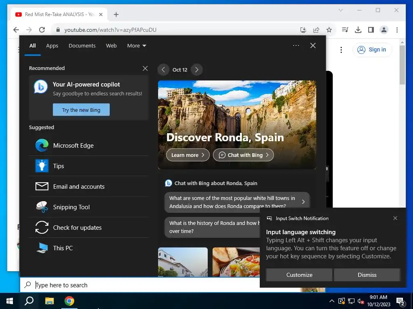Click the youtube.com address bar URL
The width and height of the screenshot is (413, 309).
(x=111, y=30)
